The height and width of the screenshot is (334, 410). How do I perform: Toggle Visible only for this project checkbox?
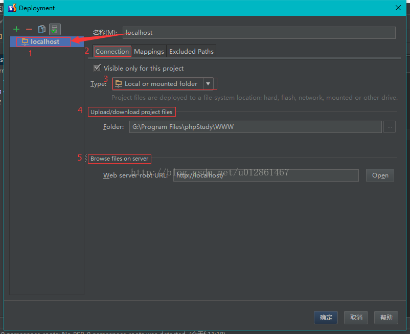point(97,68)
